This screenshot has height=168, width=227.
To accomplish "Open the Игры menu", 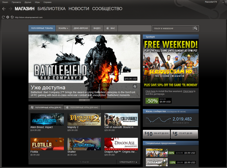I will (x=37, y=2).
